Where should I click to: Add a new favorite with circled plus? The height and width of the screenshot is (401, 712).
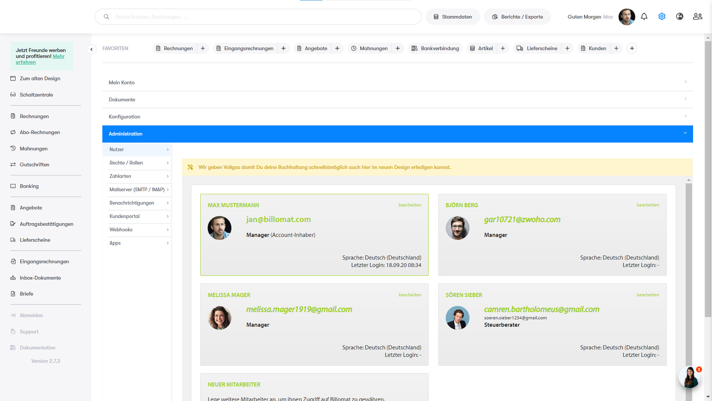pyautogui.click(x=632, y=49)
